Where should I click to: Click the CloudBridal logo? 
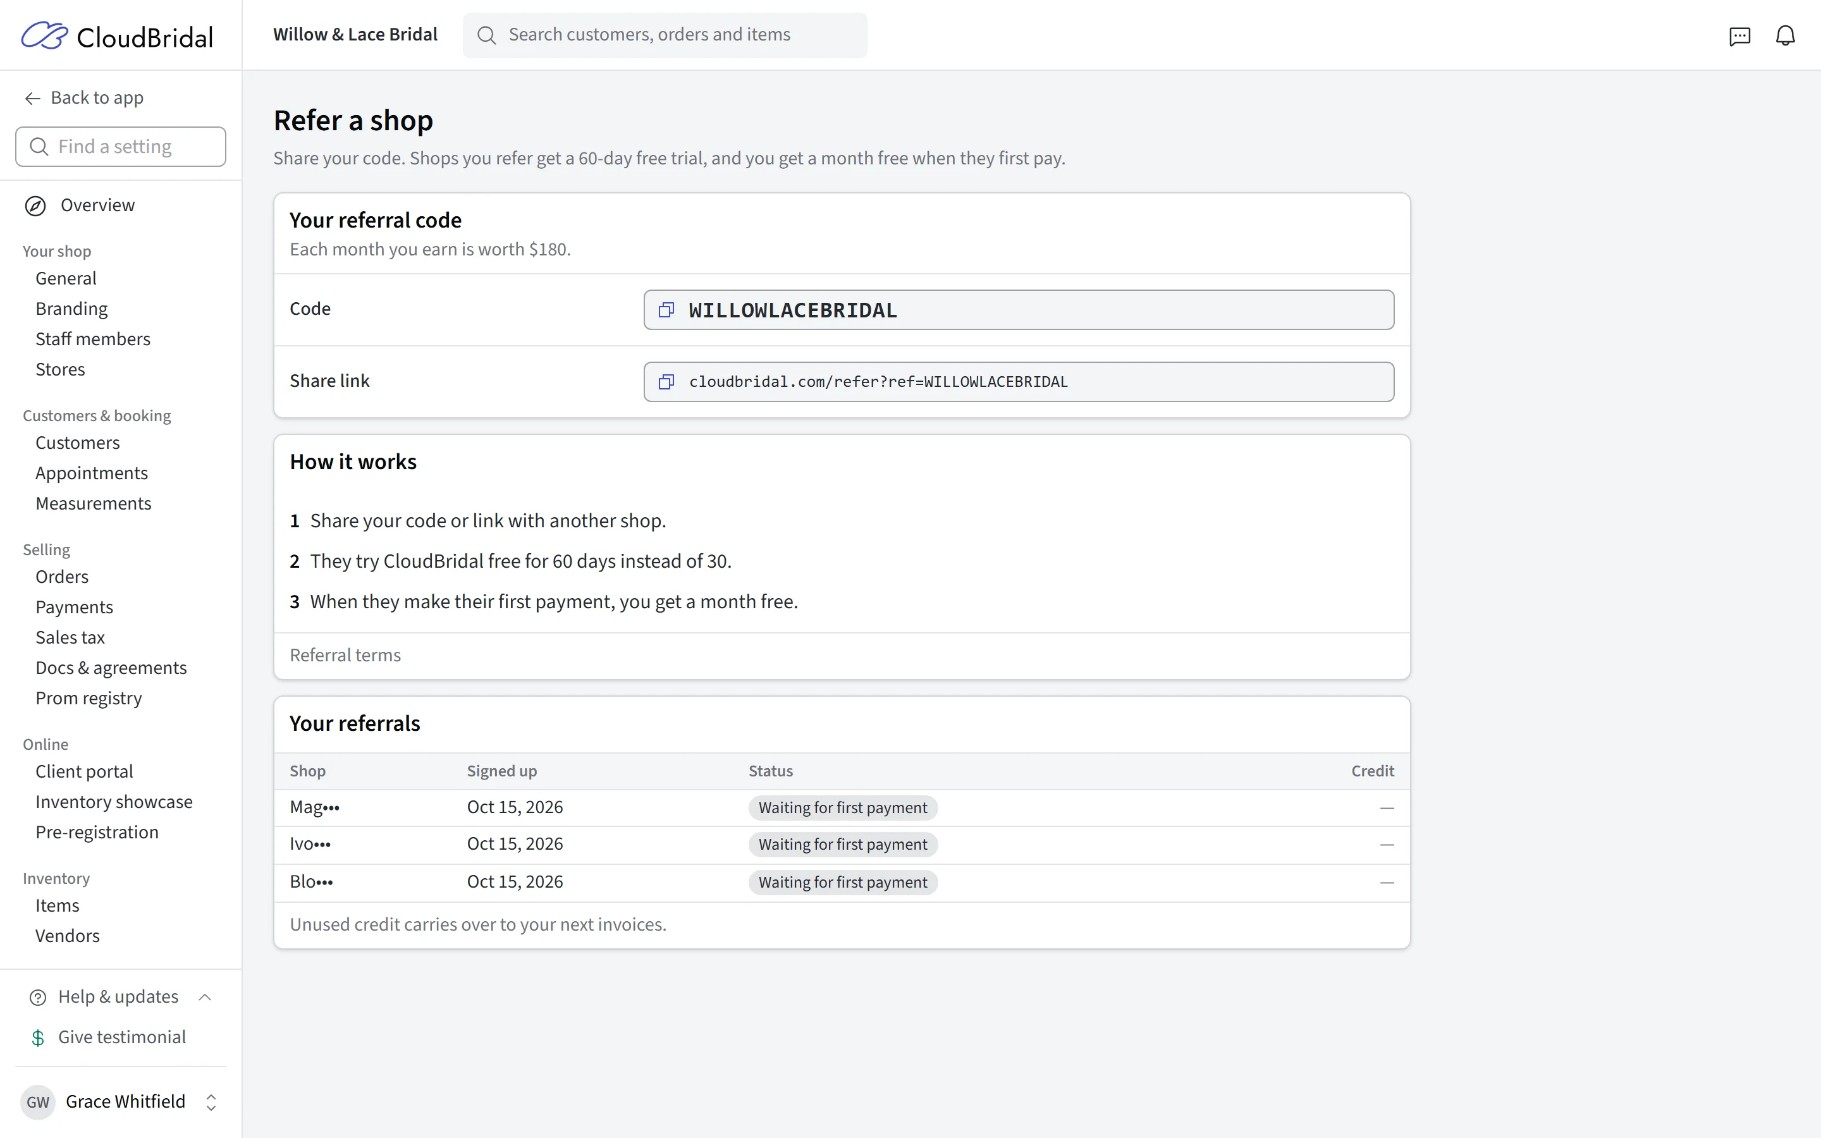(x=116, y=35)
